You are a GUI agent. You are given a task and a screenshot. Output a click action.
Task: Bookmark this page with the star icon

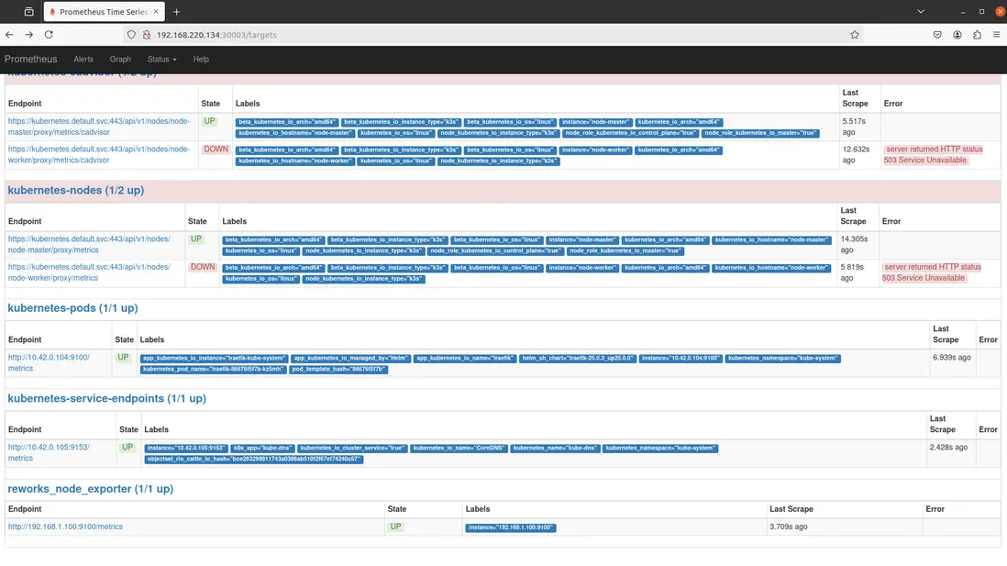854,35
